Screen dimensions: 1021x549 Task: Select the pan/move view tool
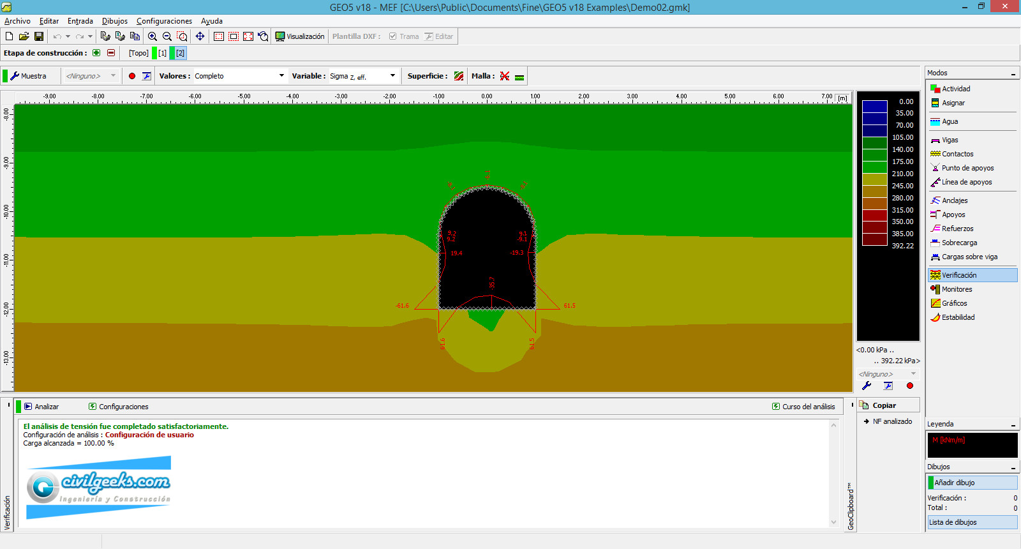pyautogui.click(x=200, y=36)
